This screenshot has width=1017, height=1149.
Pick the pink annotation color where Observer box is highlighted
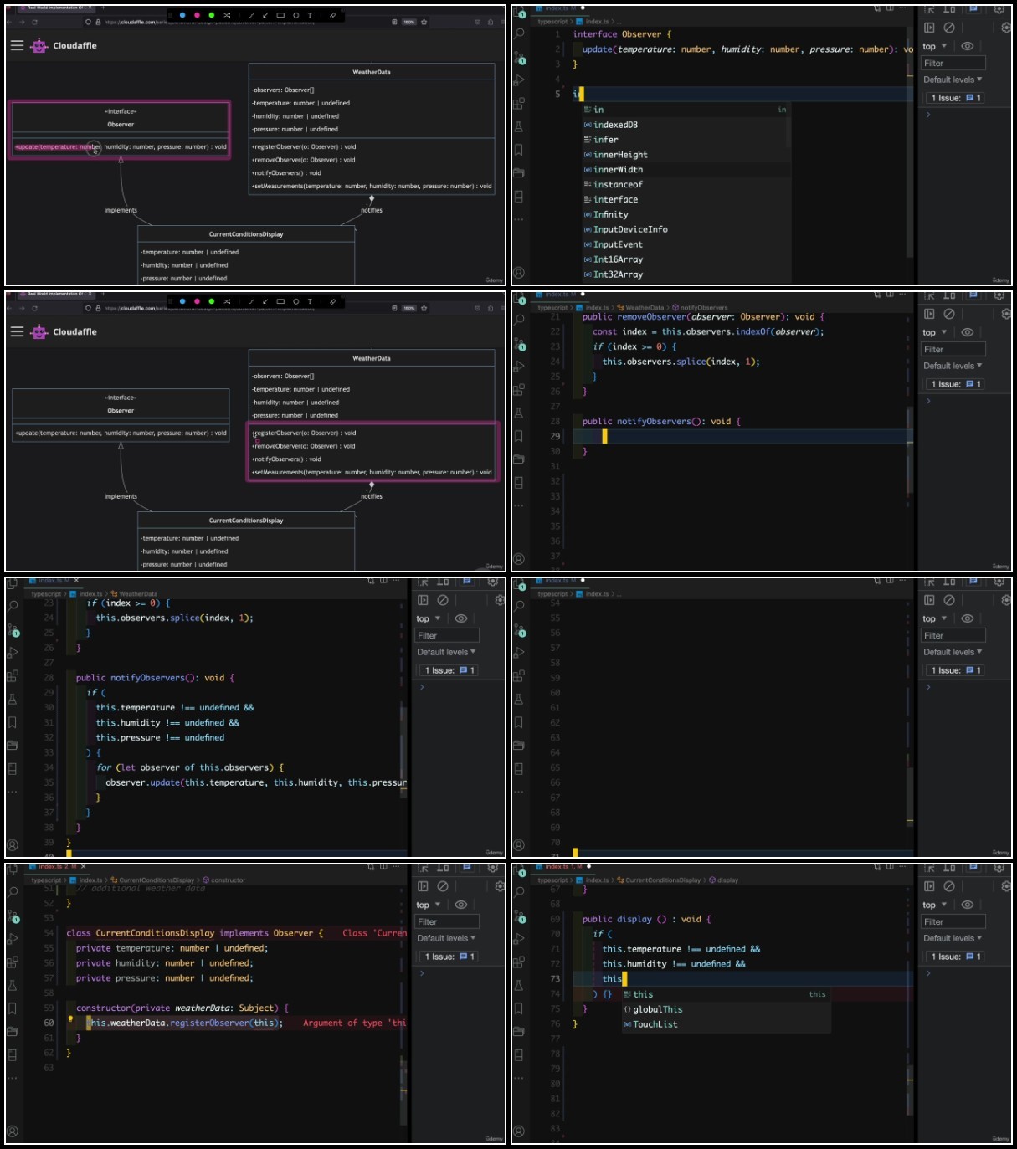pos(197,15)
